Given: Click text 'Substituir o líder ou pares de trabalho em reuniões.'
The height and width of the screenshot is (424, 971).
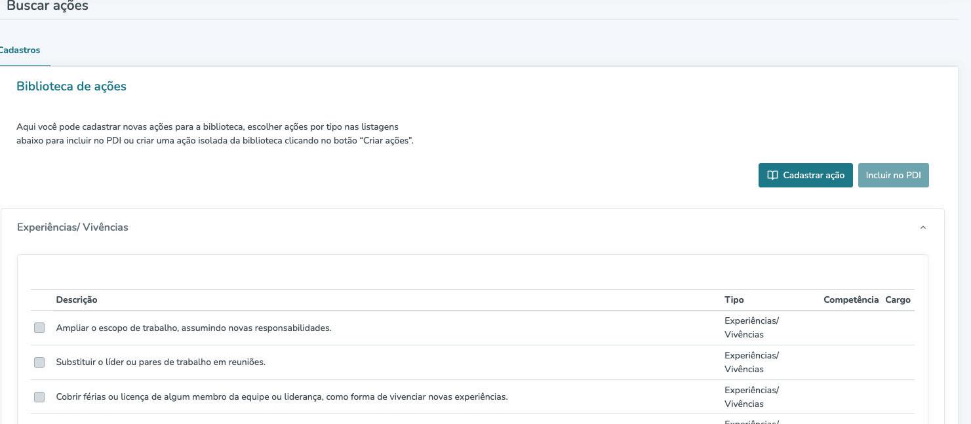Looking at the screenshot, I should click(x=161, y=362).
